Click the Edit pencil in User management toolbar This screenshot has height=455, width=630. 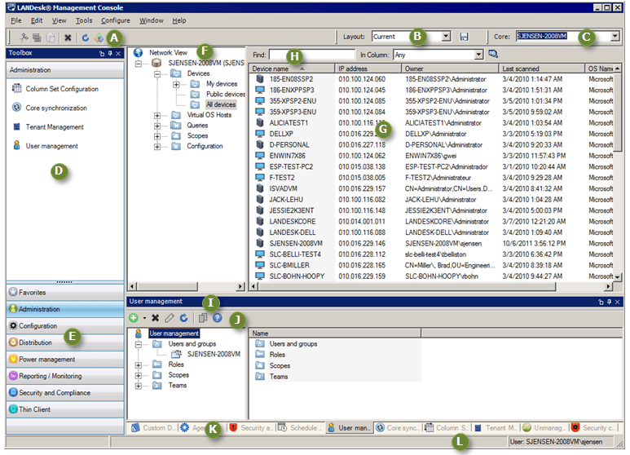(x=170, y=318)
